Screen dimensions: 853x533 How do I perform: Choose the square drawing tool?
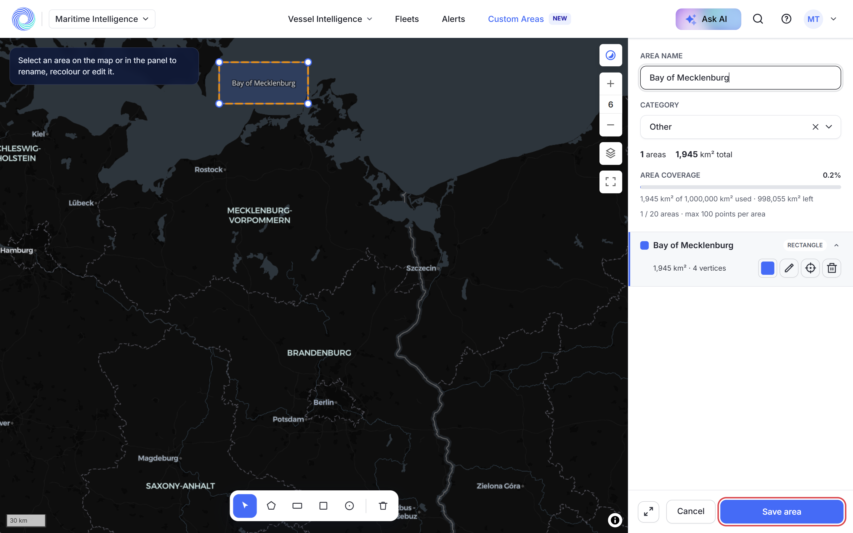point(323,505)
